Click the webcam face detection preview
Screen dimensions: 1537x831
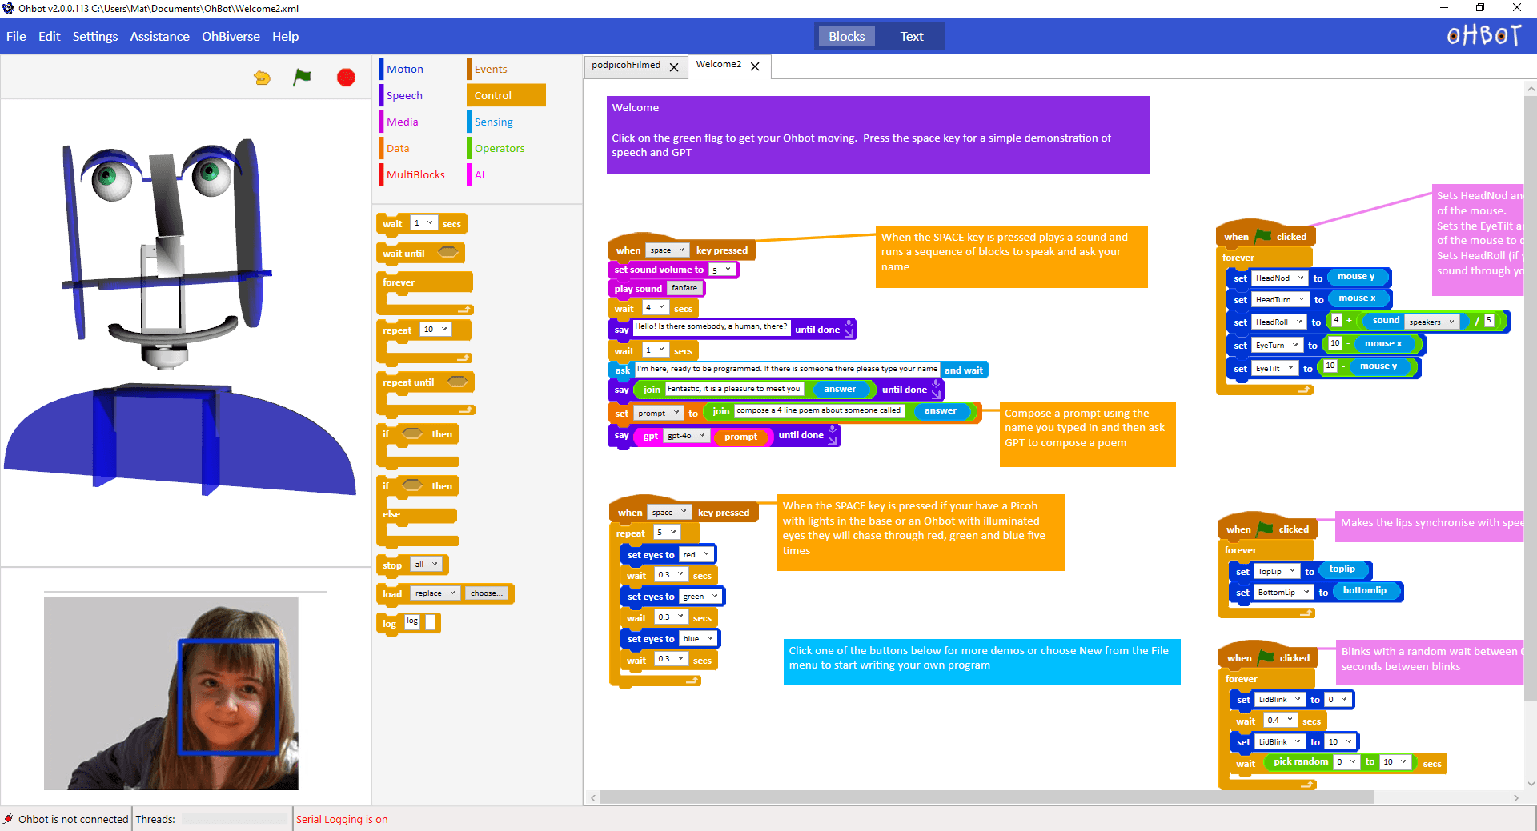pos(171,693)
